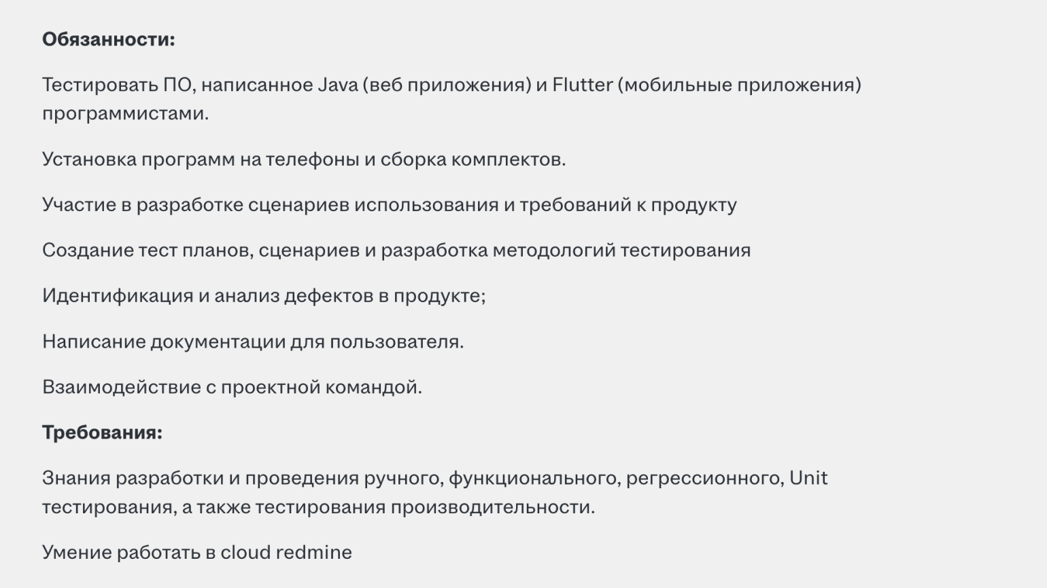Viewport: 1047px width, 588px height.
Task: Click the phrase "(мобильные приложения)"
Action: (x=739, y=85)
